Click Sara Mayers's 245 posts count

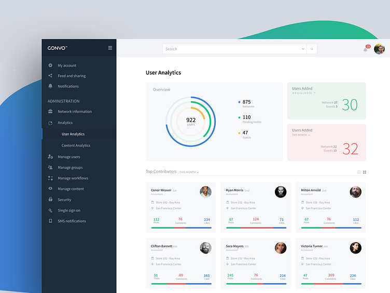coord(230,275)
